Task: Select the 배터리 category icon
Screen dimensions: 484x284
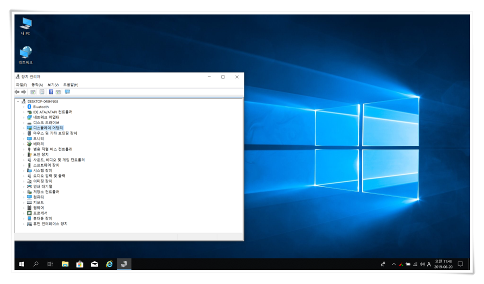Action: pyautogui.click(x=30, y=144)
